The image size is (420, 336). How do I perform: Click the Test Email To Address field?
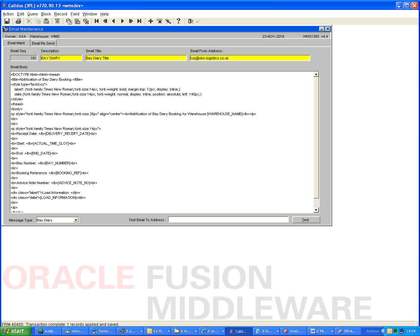[x=228, y=220]
